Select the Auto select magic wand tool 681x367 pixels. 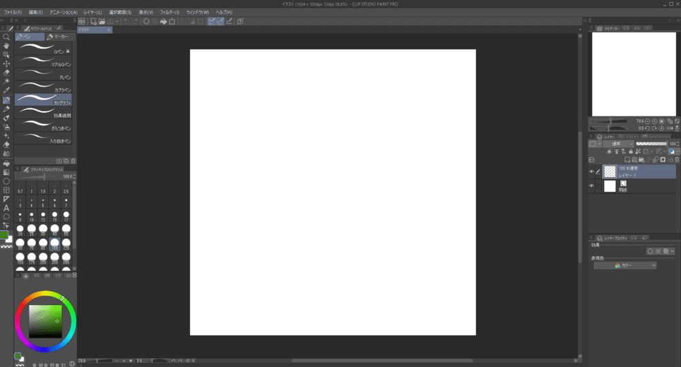[6, 82]
